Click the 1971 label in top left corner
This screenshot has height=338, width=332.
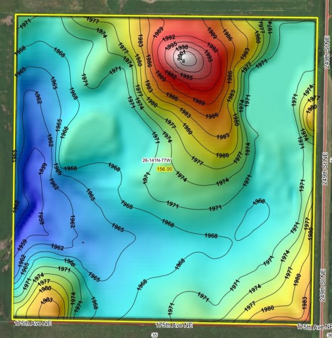pyautogui.click(x=26, y=23)
